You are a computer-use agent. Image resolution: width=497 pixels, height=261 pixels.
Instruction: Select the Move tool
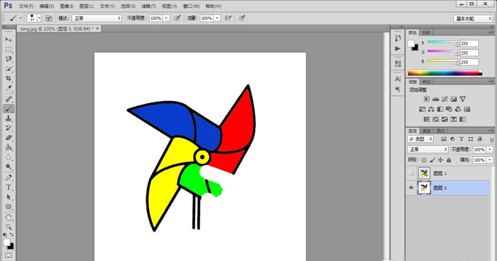[x=8, y=39]
